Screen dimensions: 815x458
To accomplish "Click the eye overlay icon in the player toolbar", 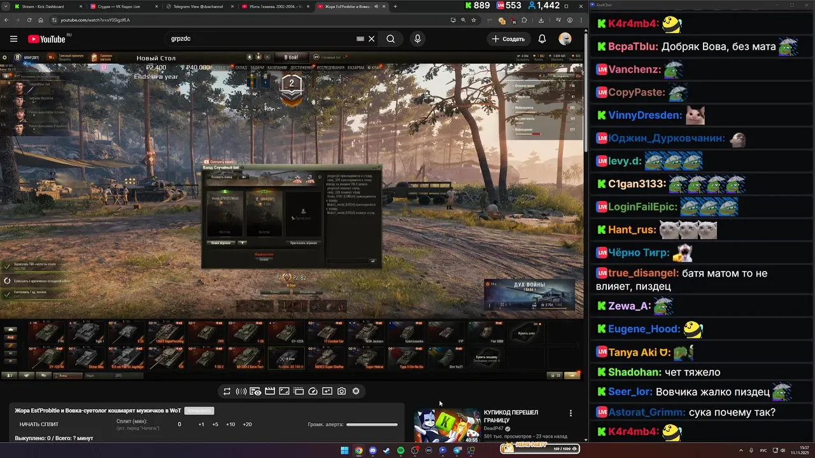I will pyautogui.click(x=255, y=391).
